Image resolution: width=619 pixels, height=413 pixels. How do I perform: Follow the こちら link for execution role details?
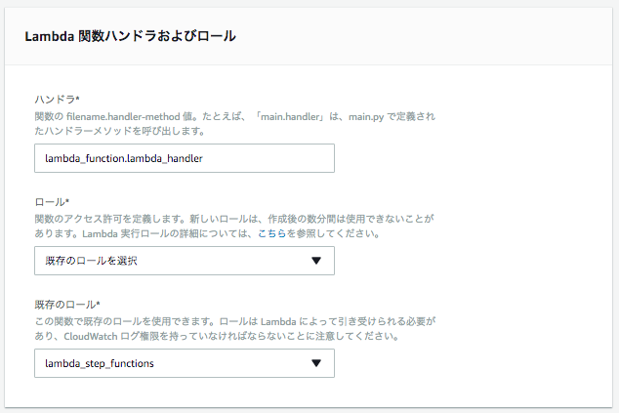pos(272,233)
